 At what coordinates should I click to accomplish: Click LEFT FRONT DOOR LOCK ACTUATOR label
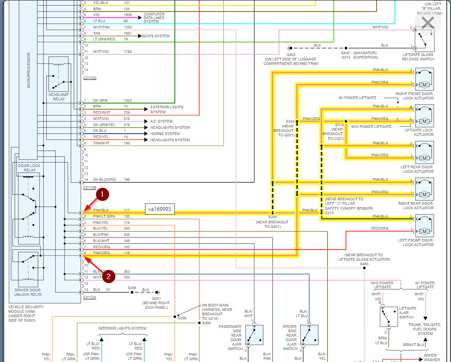(415, 243)
